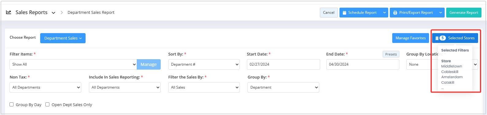Screen dimensions: 487x115
Task: Click the Start Date field
Action: (283, 64)
